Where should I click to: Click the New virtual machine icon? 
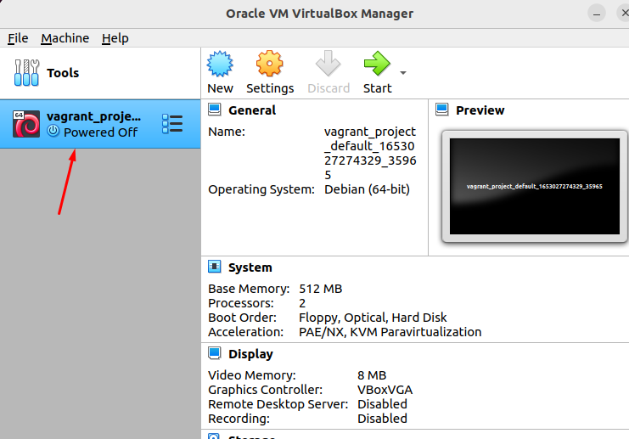pyautogui.click(x=220, y=64)
